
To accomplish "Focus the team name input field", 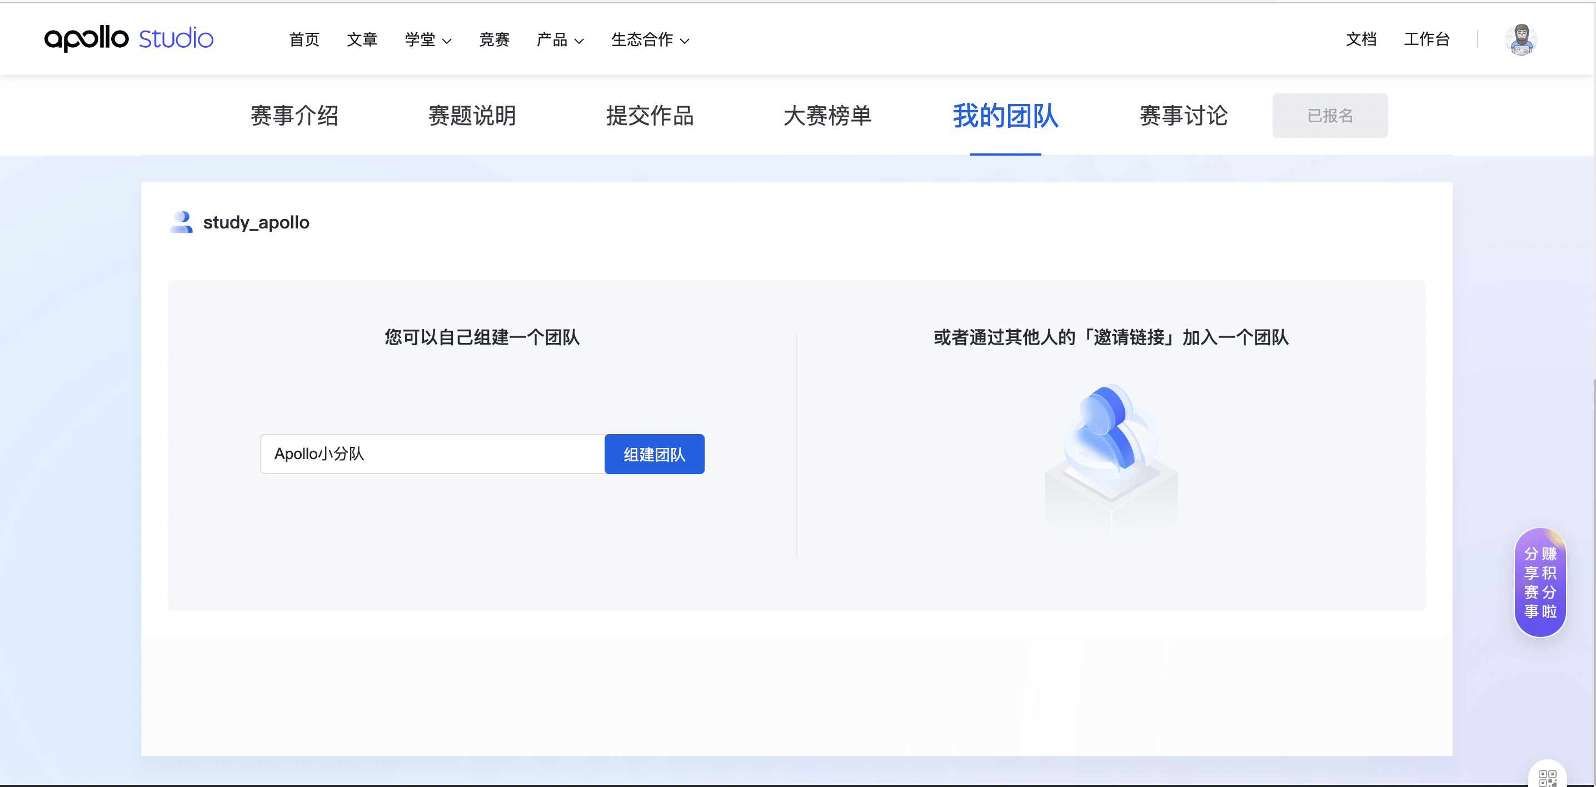I will pos(432,454).
